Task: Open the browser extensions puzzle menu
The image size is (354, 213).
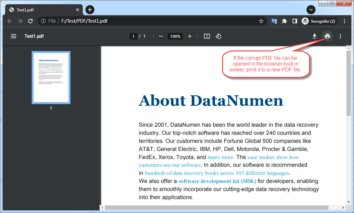Action: (x=284, y=21)
